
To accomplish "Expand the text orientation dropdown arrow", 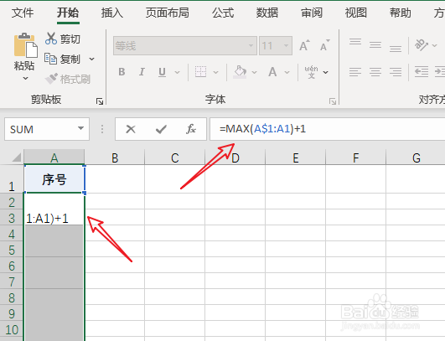I will coord(434,45).
